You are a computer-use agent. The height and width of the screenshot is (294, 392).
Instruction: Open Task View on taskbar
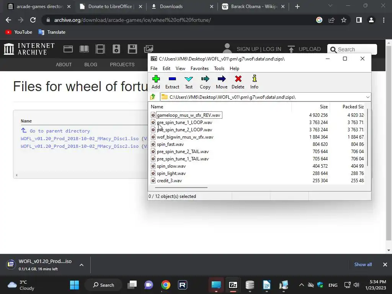[132, 285]
